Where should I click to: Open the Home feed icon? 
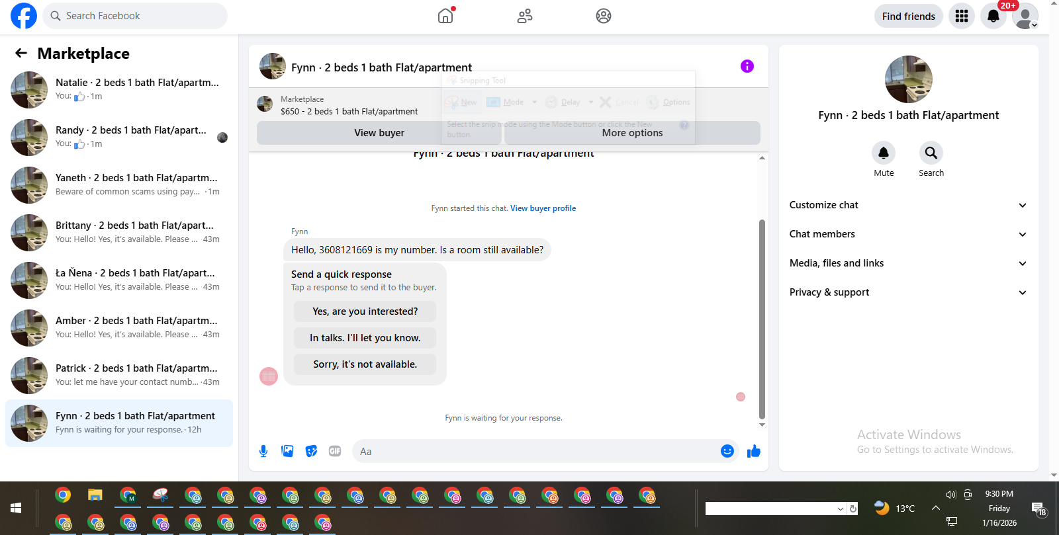[445, 16]
